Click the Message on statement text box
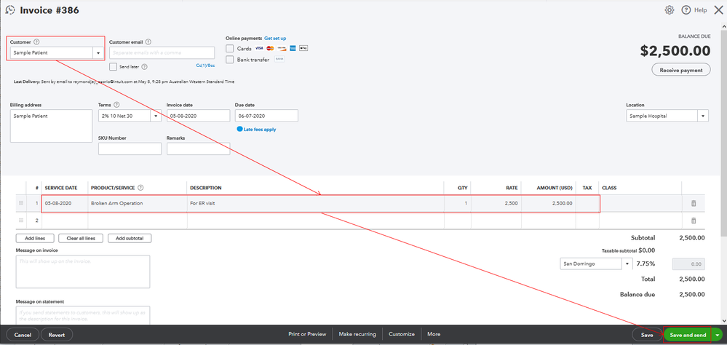Image resolution: width=727 pixels, height=345 pixels. pos(83,315)
